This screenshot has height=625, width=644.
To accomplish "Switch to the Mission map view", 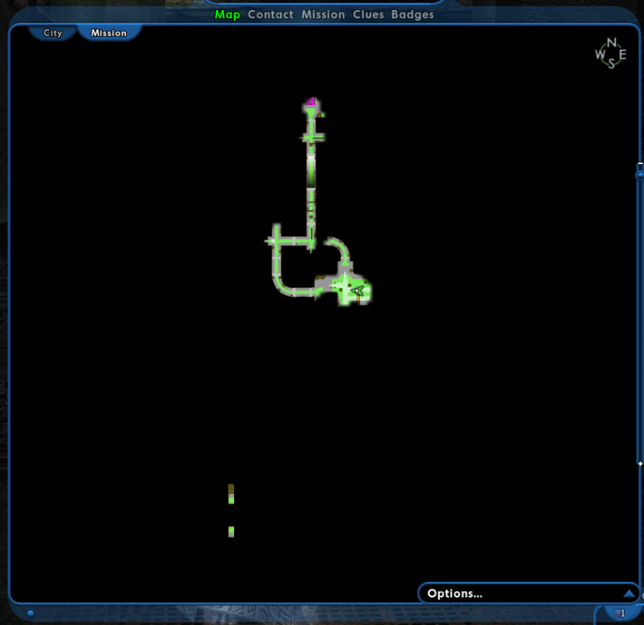I will pos(109,33).
